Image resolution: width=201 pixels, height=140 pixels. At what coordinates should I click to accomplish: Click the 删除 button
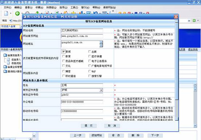click(x=135, y=135)
